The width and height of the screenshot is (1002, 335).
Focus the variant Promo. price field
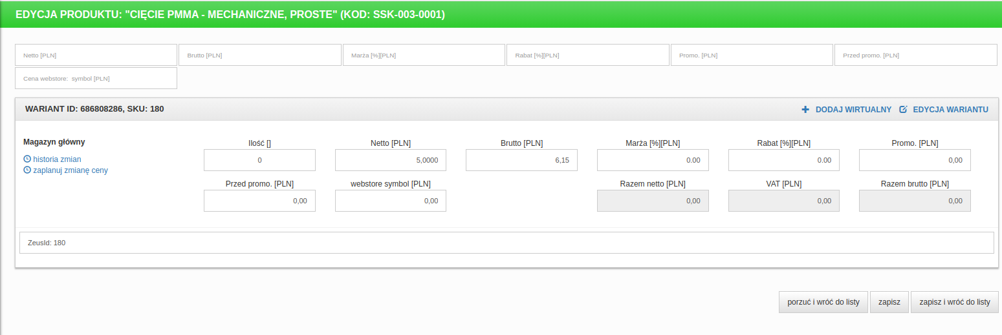[x=914, y=160]
